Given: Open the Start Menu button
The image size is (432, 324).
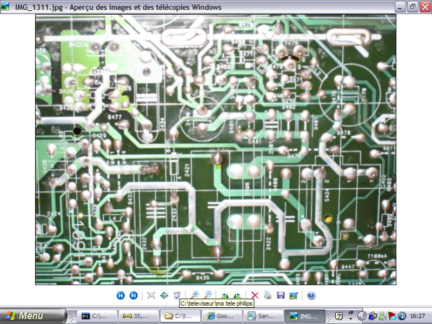Looking at the screenshot, I should pyautogui.click(x=34, y=316).
